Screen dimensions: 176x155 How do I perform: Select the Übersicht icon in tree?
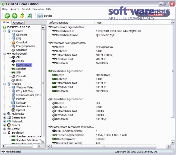[x=13, y=35]
